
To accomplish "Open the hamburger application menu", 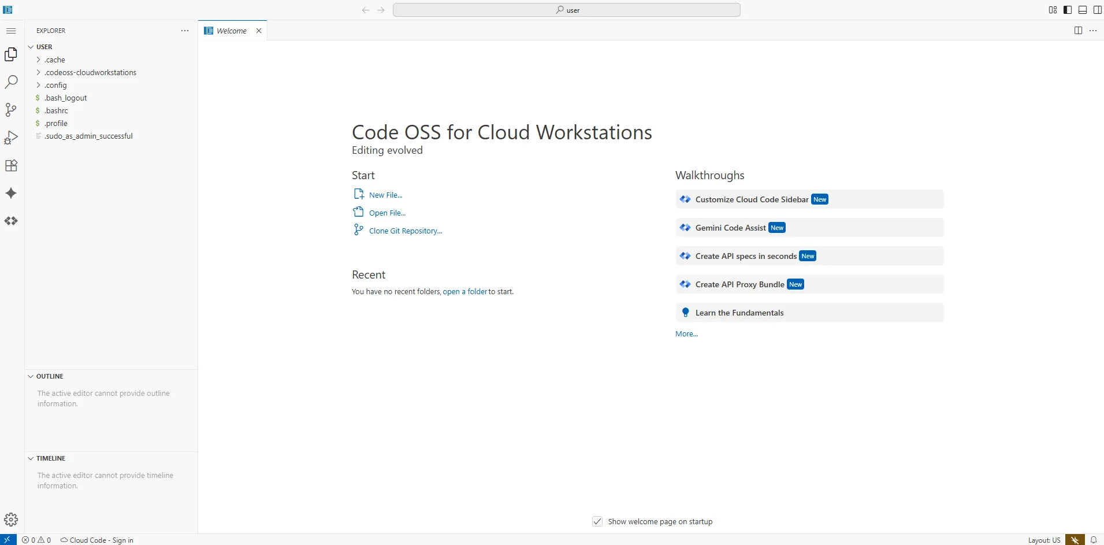I will pyautogui.click(x=11, y=31).
